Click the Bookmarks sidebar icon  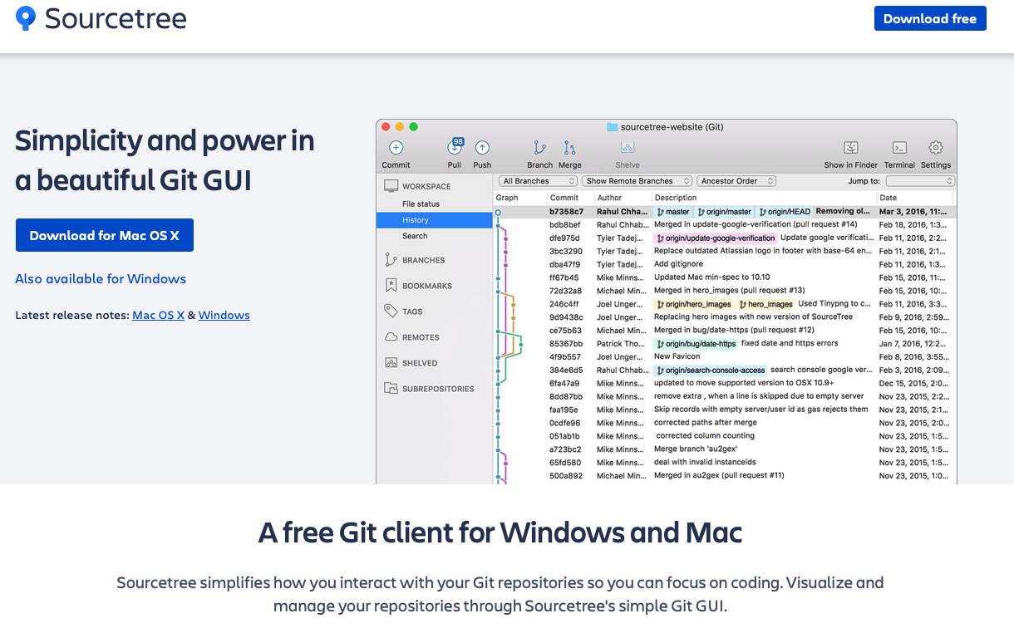391,285
